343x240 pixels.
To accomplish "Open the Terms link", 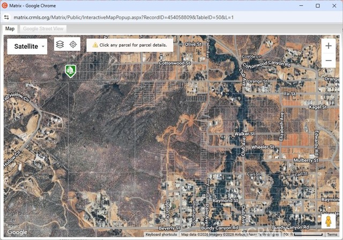I will click(x=332, y=234).
